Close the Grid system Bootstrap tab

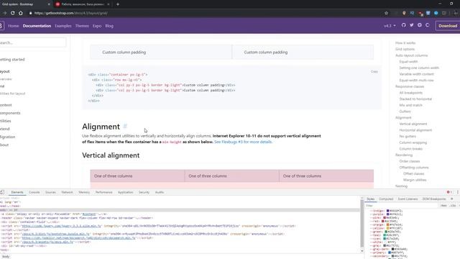click(49, 4)
